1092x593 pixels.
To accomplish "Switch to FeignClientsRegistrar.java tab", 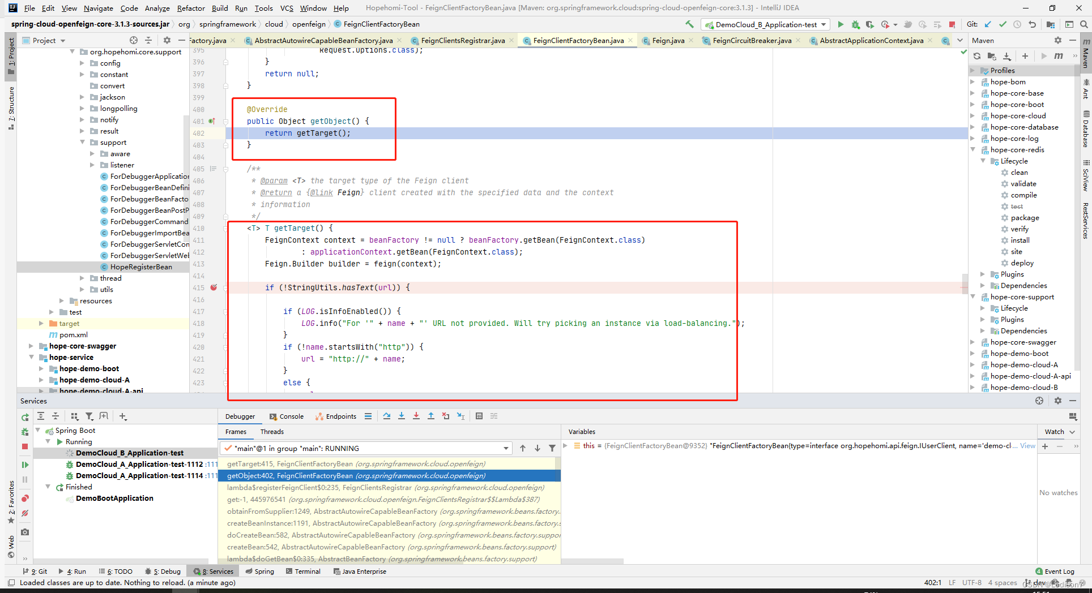I will point(463,40).
